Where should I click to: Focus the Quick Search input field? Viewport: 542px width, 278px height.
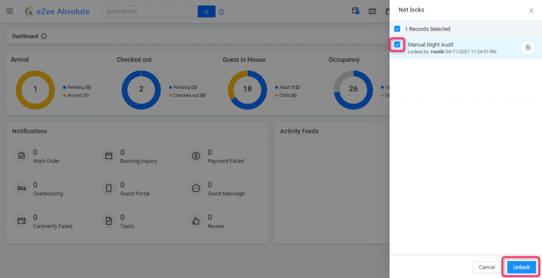click(x=150, y=12)
